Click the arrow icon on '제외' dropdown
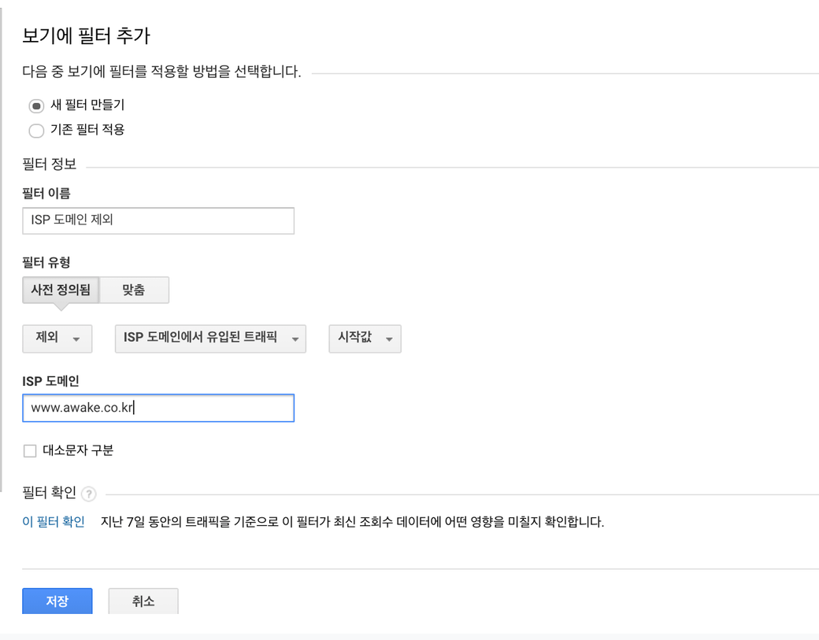 [76, 339]
